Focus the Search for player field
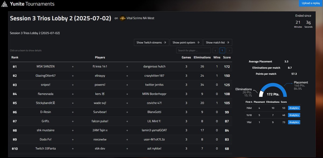 [x=194, y=50]
